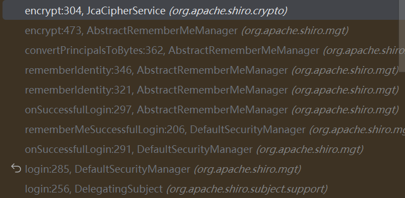This screenshot has width=405, height=198.
Task: Go to the rememberMeSuccessfulLogin:206 frame
Action: click(x=201, y=129)
